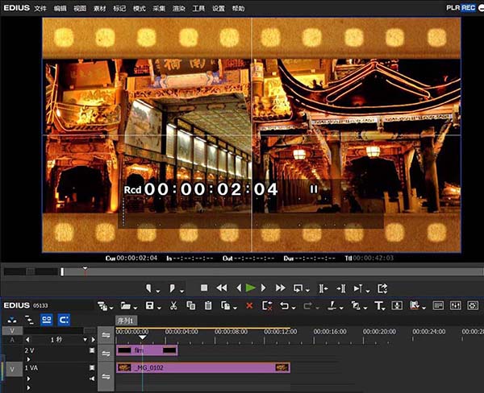Click the copy icon in timeline toolbar
This screenshot has width=484, height=393.
(190, 305)
